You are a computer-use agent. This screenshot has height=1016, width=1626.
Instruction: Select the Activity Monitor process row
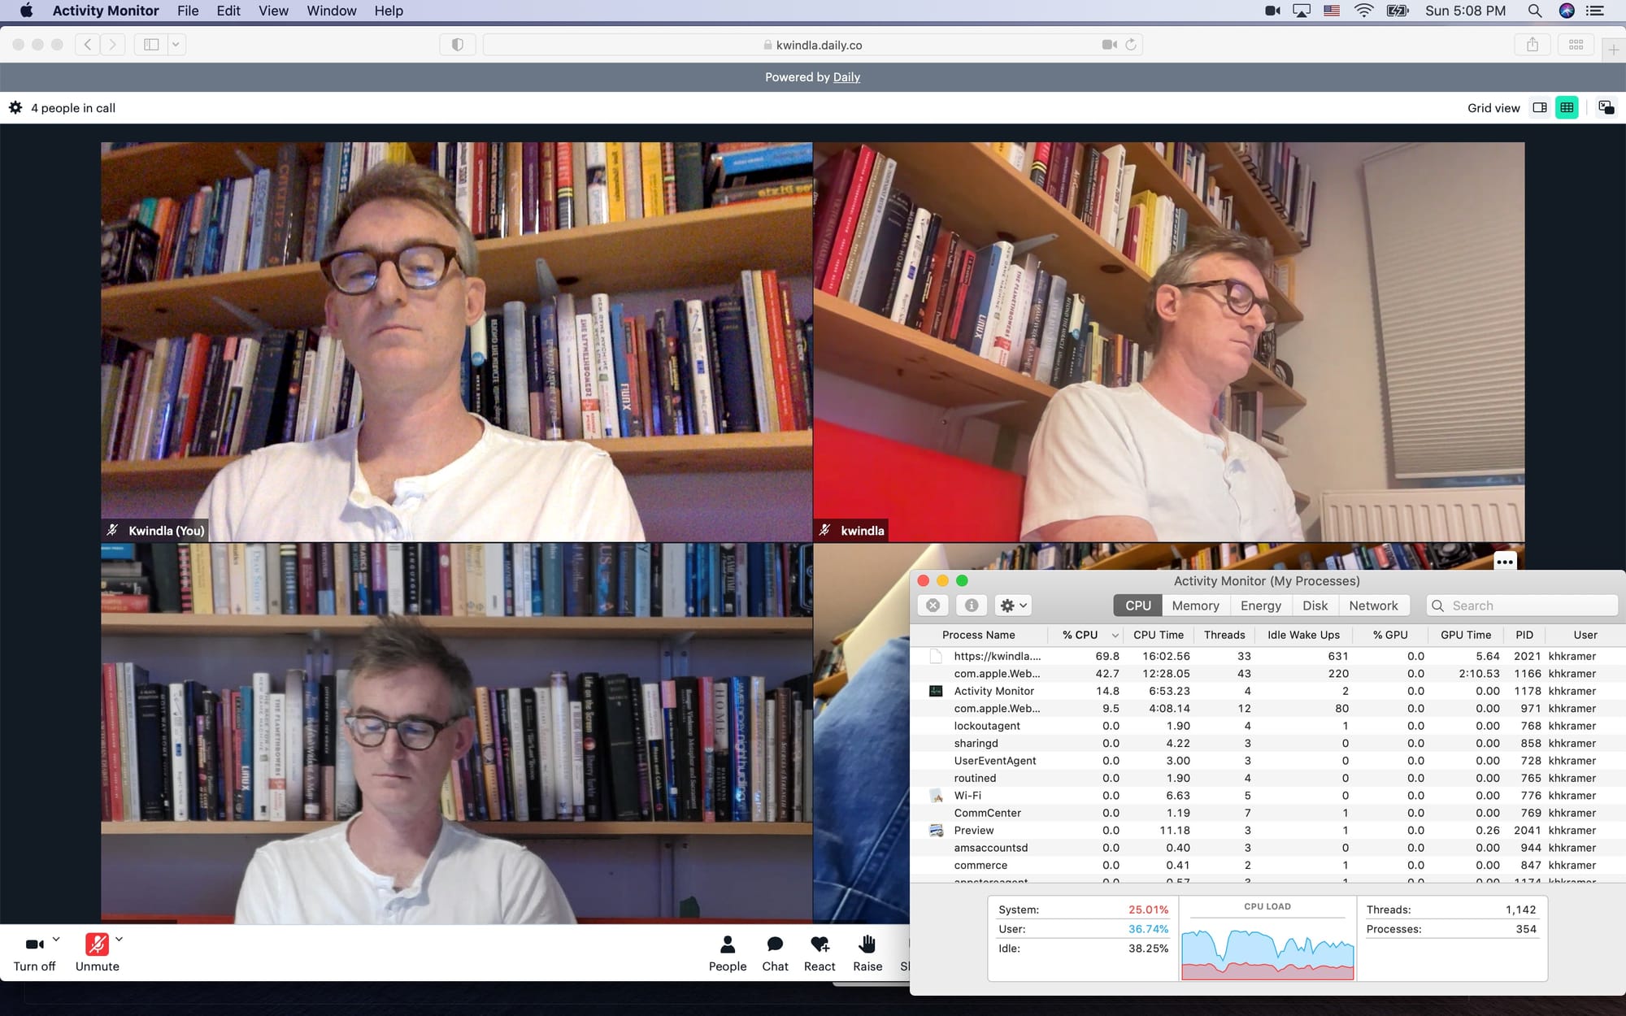(x=993, y=691)
